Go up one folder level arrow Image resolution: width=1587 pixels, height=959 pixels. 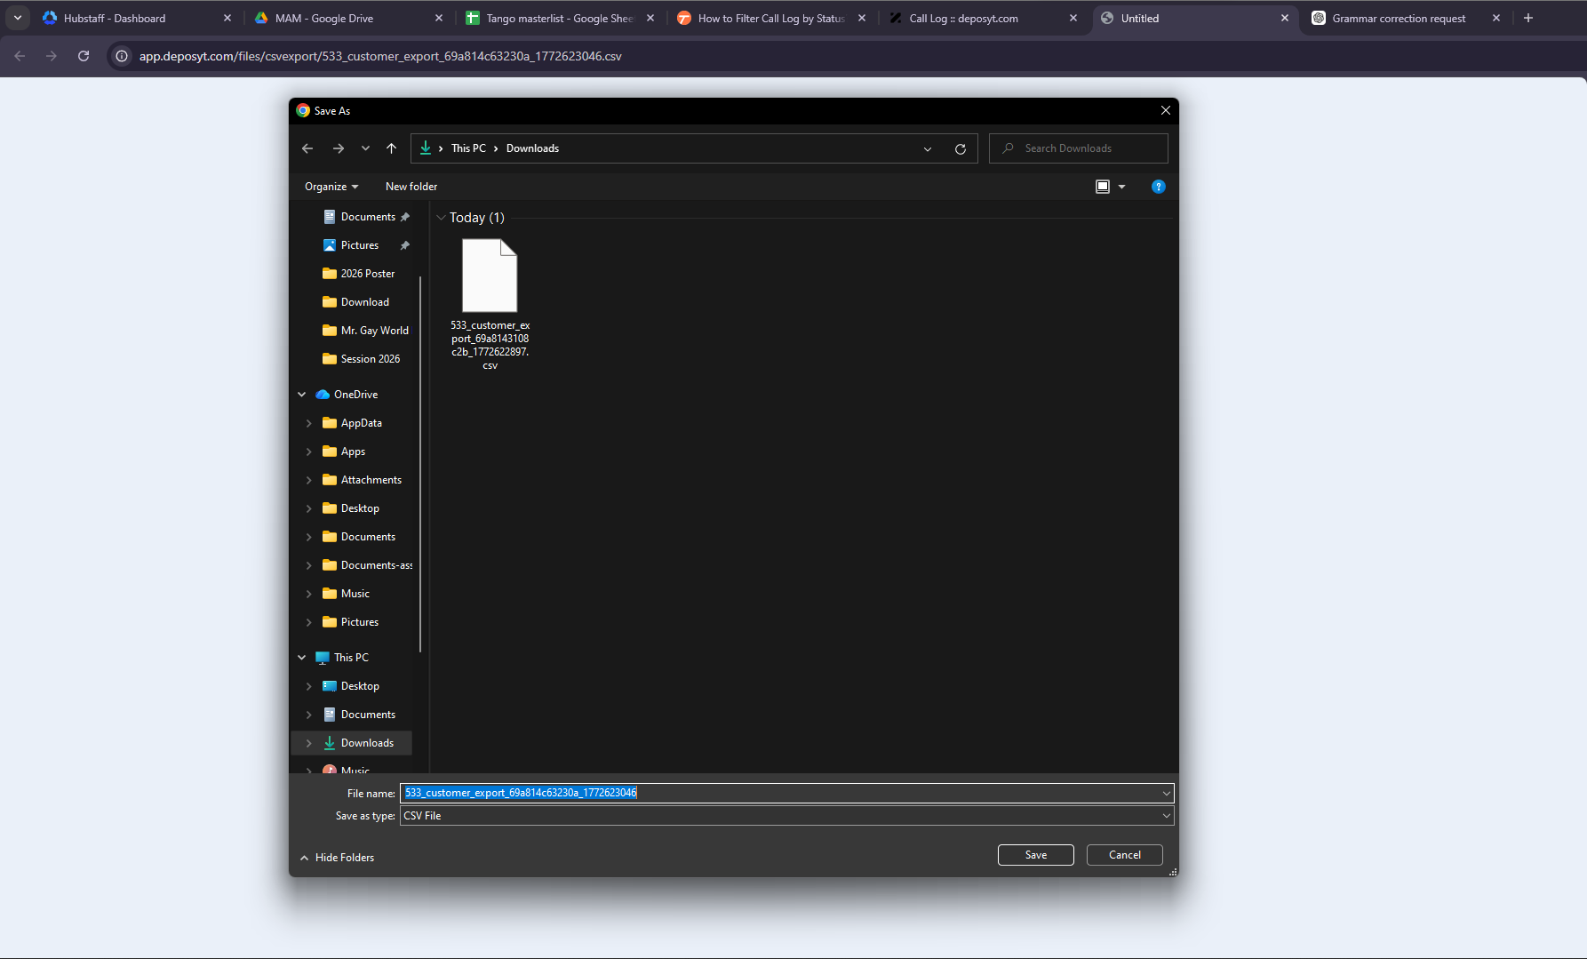pyautogui.click(x=391, y=148)
